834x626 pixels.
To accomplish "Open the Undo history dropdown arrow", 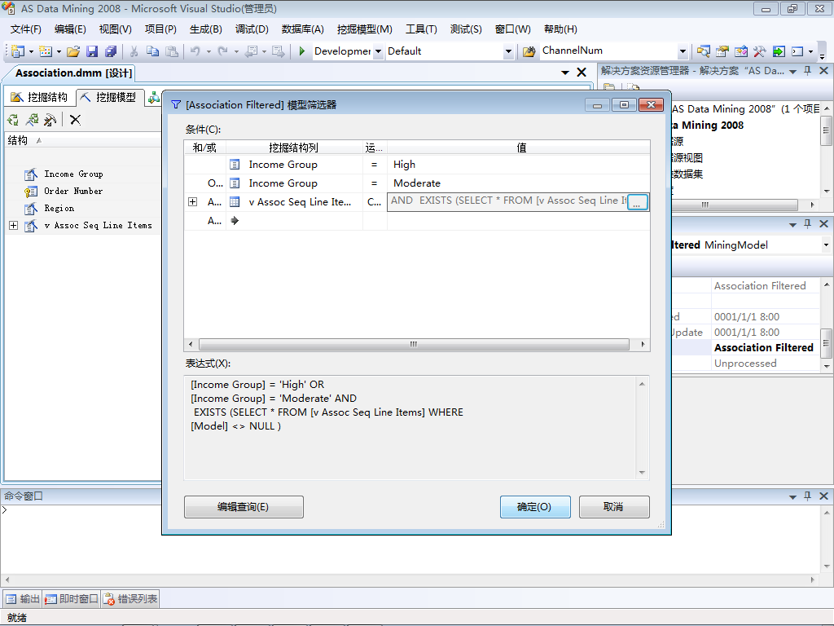I will coord(209,51).
